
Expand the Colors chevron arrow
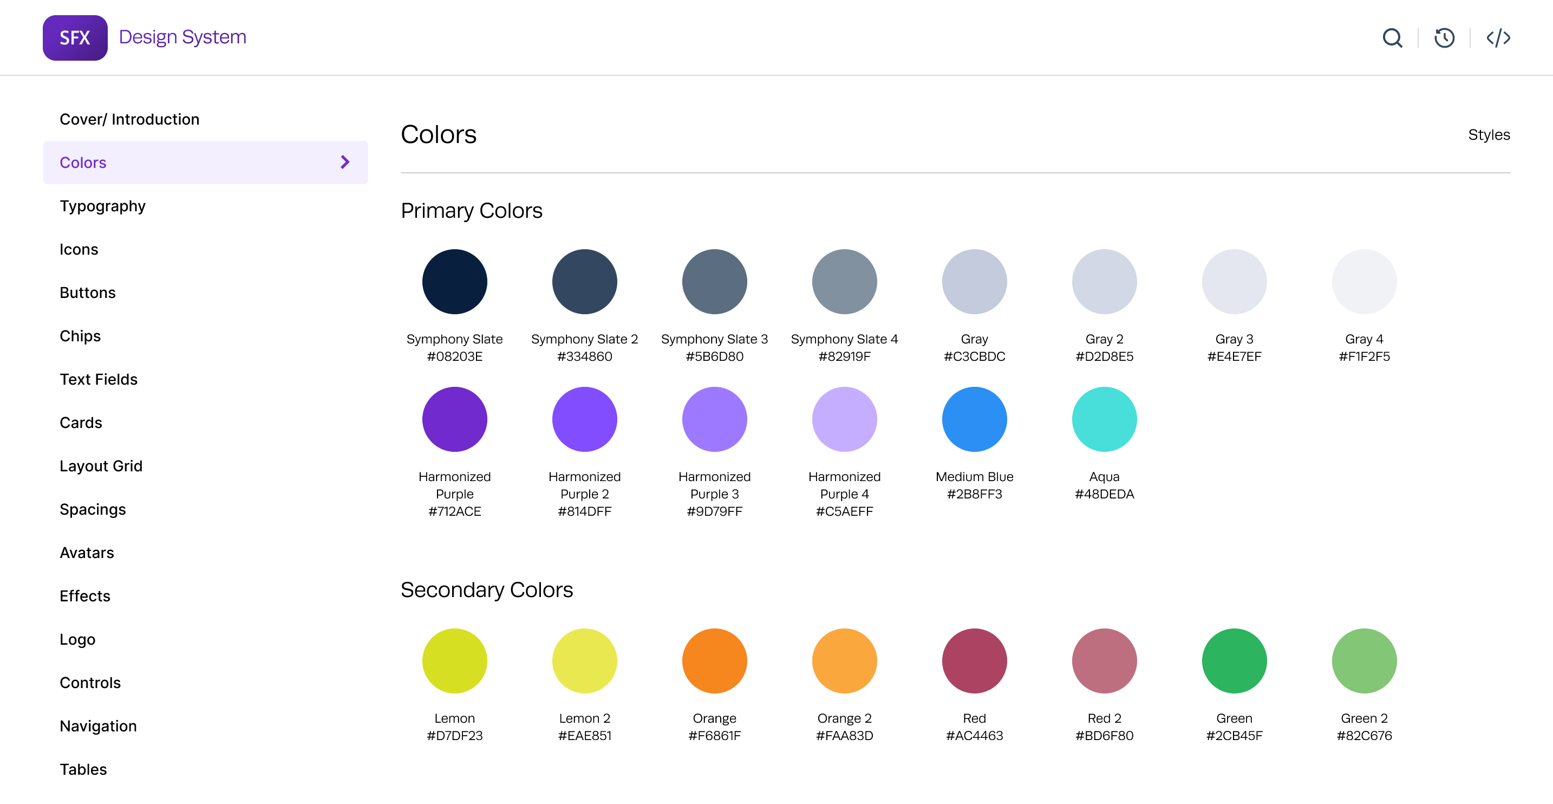point(345,162)
